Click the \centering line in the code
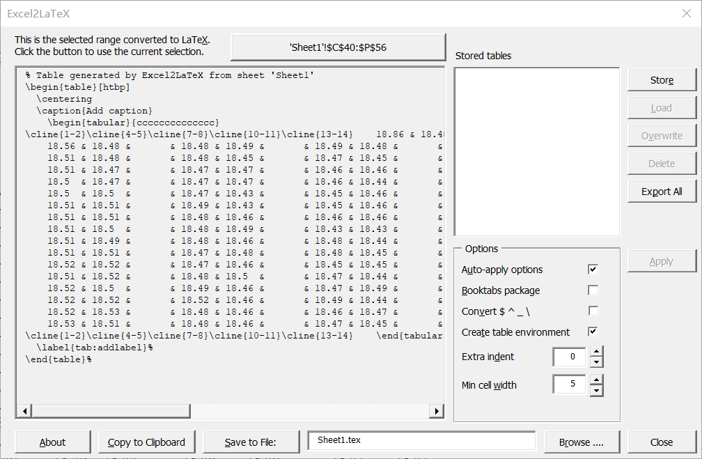 pyautogui.click(x=64, y=99)
